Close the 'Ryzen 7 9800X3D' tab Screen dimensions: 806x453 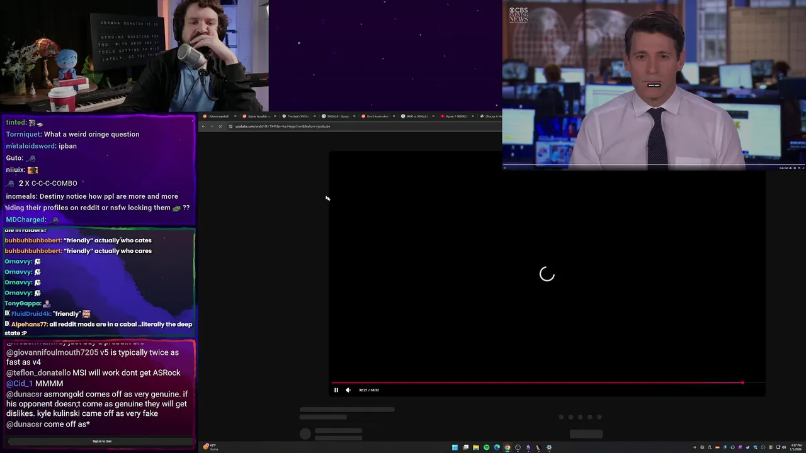(473, 116)
